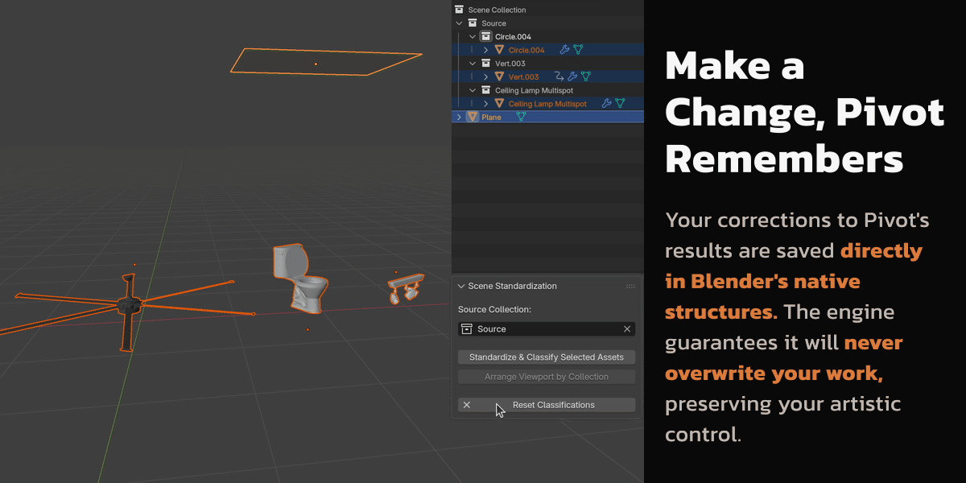Select the white 'Vert.003' collection name
Screen dimensions: 966x483
[x=510, y=64]
